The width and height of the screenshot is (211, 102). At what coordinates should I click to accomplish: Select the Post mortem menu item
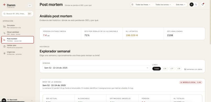click(18, 40)
